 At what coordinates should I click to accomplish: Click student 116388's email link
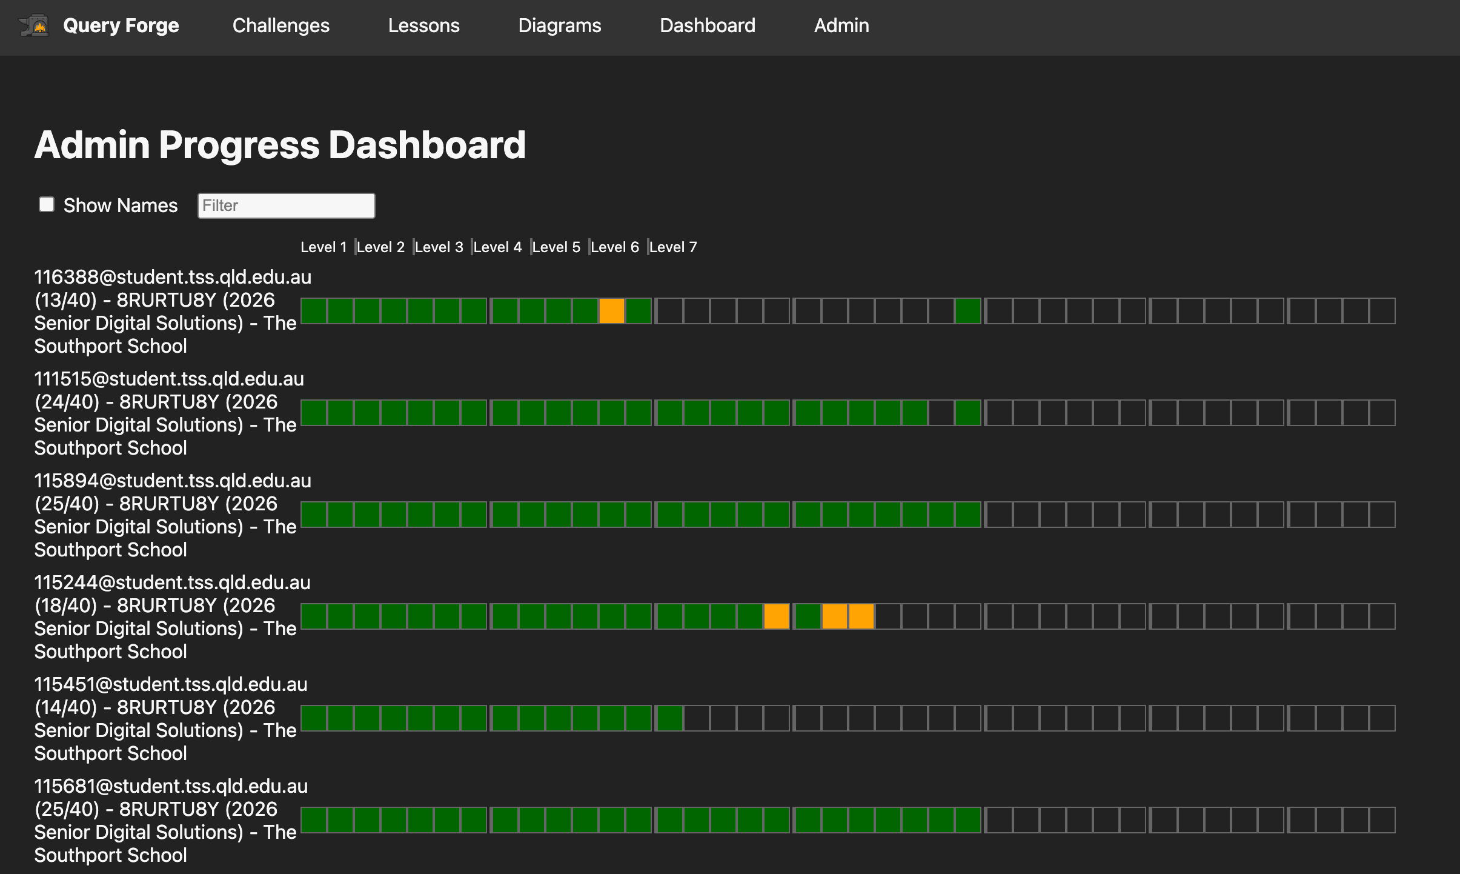[x=173, y=277]
